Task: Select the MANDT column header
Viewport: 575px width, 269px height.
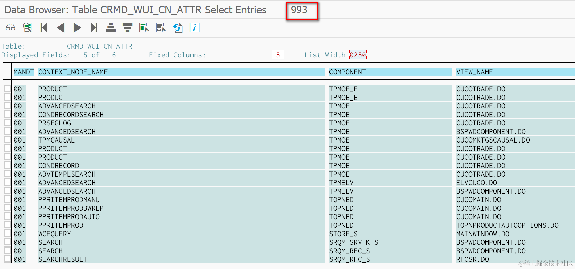Action: [x=24, y=72]
